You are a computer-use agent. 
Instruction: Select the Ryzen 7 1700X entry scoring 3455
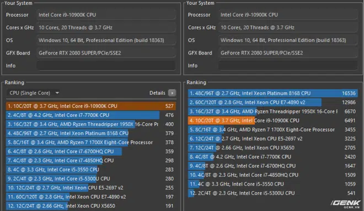tap(273, 129)
